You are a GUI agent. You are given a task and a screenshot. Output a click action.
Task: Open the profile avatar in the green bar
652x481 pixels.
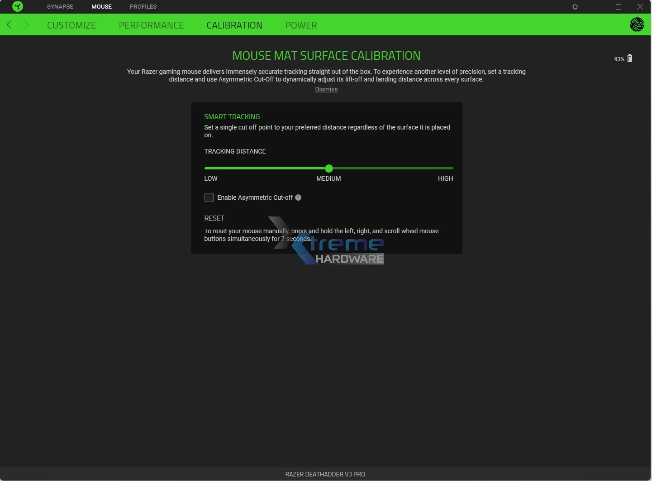click(x=637, y=24)
